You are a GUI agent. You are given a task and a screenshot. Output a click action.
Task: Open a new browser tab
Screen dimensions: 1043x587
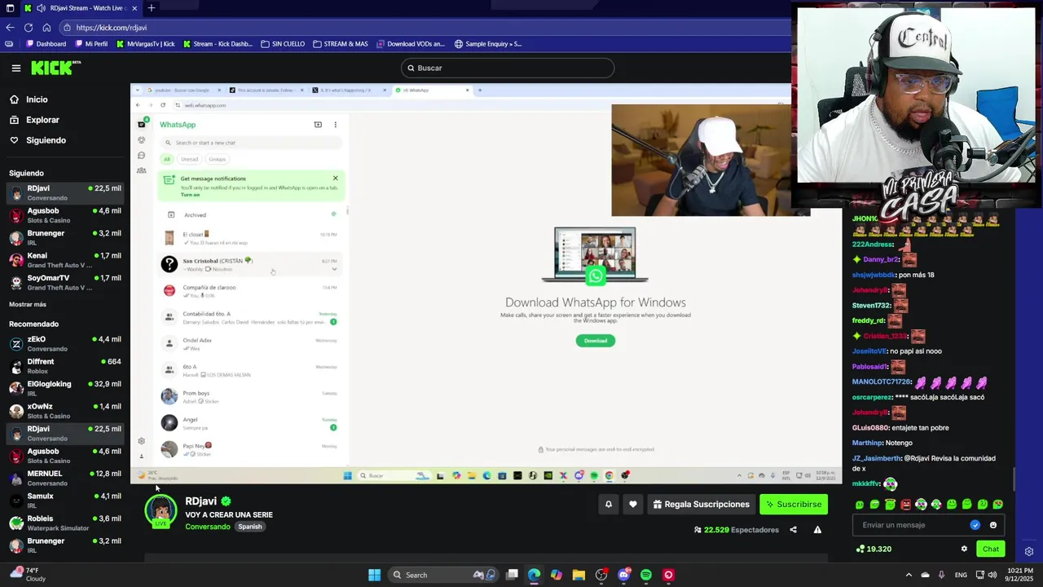[151, 8]
